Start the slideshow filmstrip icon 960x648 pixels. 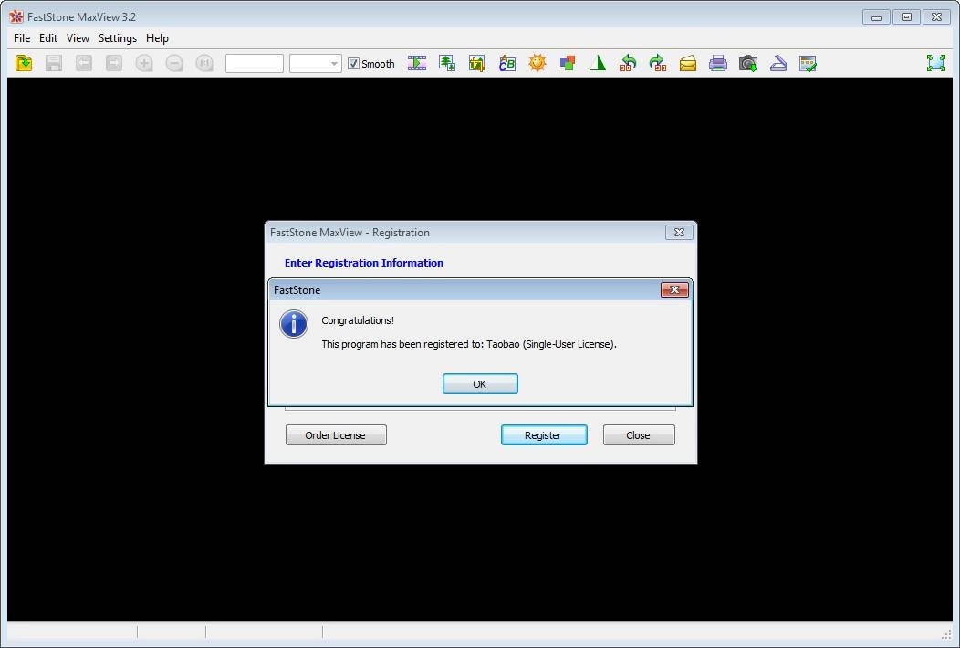click(417, 63)
